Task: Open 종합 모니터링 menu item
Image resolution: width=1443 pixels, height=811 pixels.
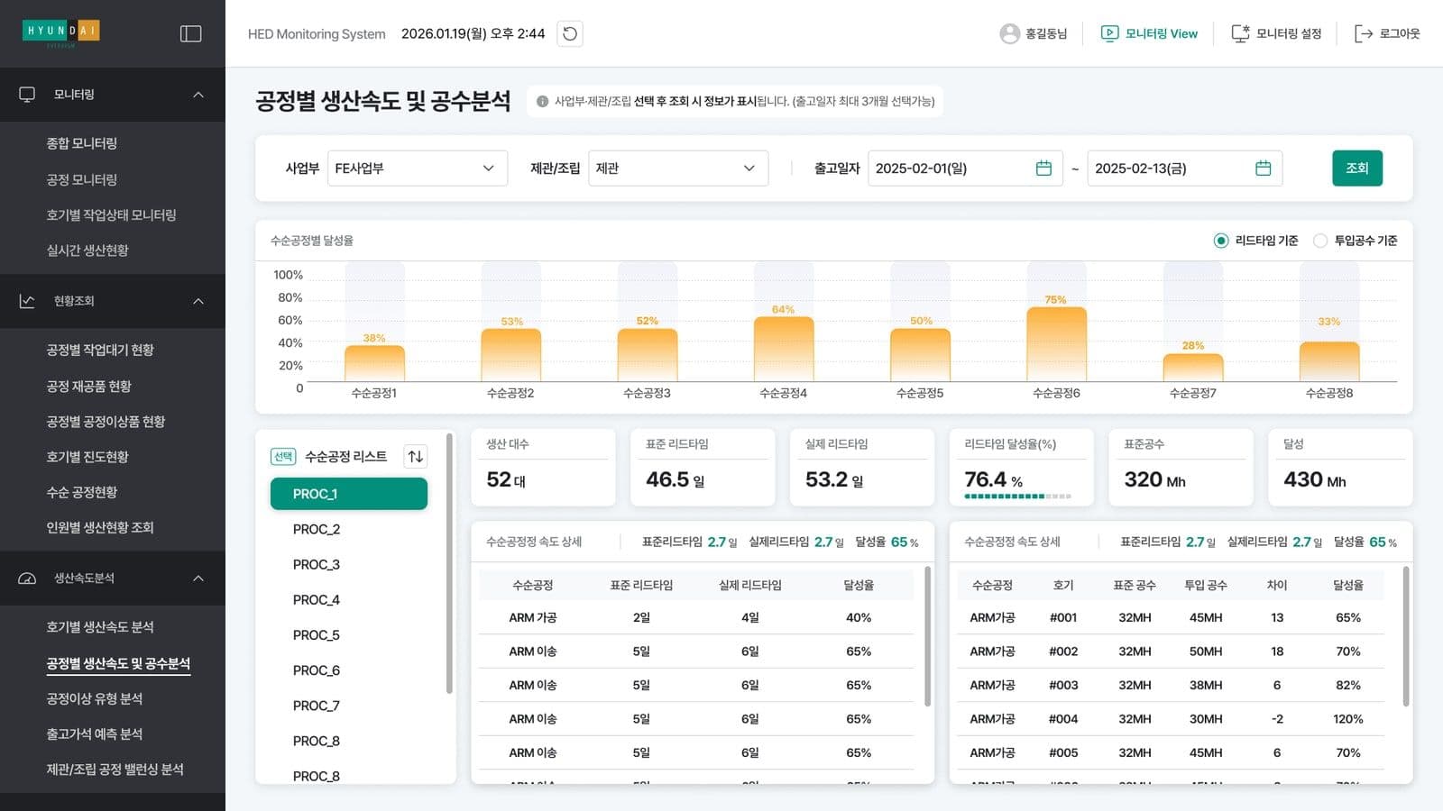Action: click(x=82, y=143)
